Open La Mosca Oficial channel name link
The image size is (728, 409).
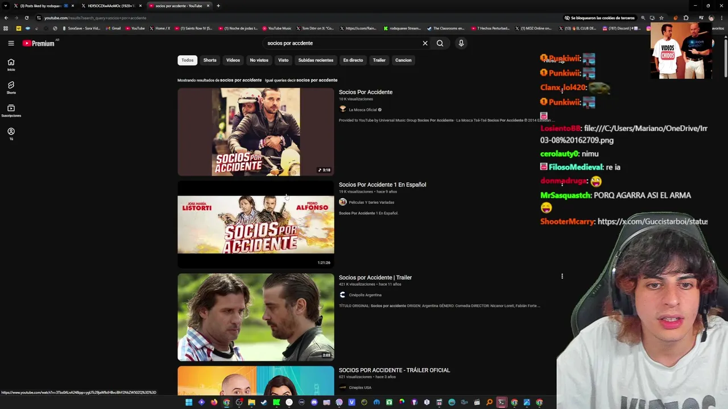363,110
